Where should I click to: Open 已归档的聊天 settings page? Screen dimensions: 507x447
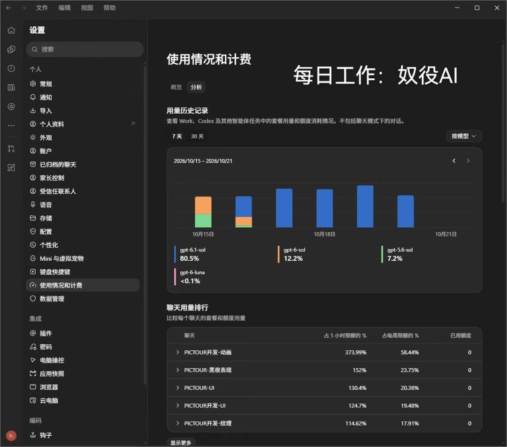[x=83, y=164]
